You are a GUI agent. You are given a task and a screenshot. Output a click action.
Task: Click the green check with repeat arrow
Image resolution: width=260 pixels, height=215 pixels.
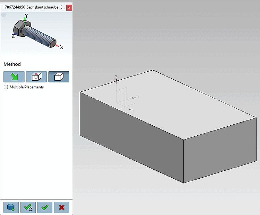28,207
